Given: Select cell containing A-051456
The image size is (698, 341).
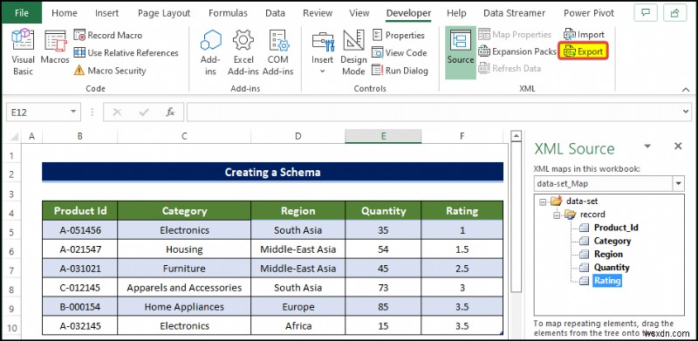Looking at the screenshot, I should coord(80,230).
